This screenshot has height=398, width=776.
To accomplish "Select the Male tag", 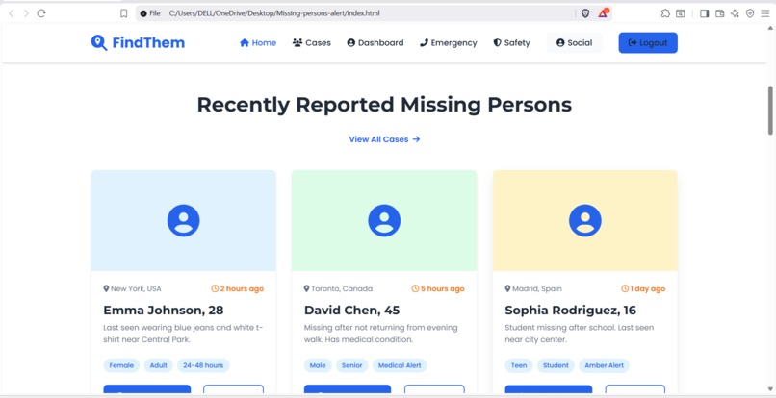I will click(x=318, y=366).
